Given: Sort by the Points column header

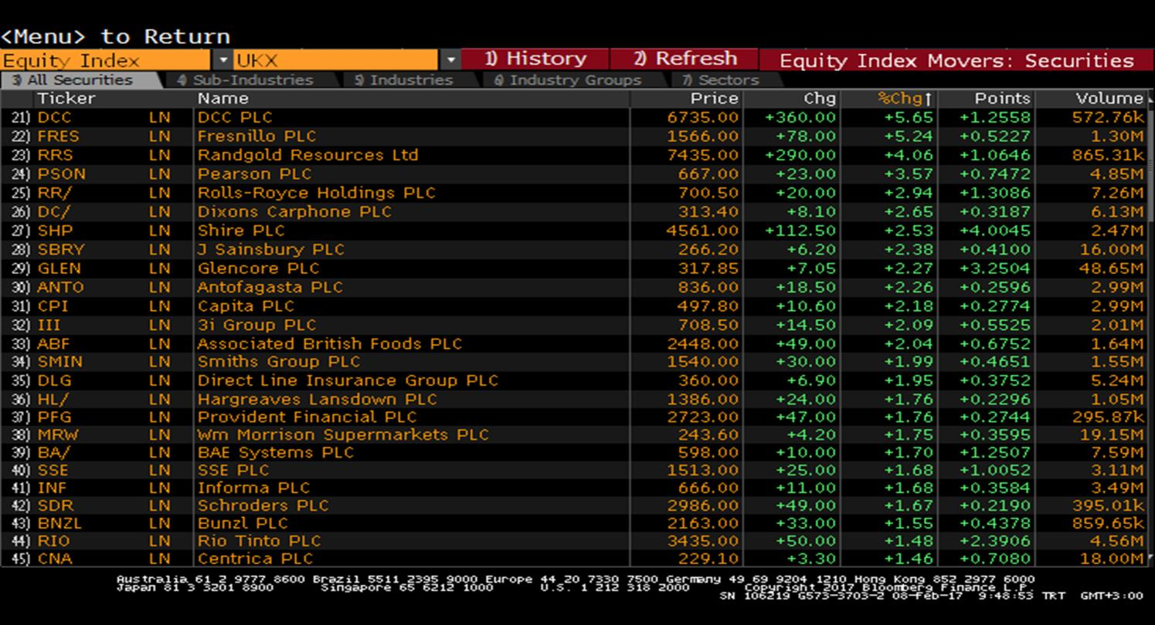Looking at the screenshot, I should (x=1002, y=99).
